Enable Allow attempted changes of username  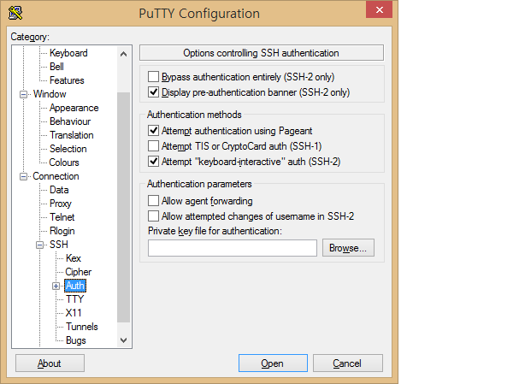153,216
